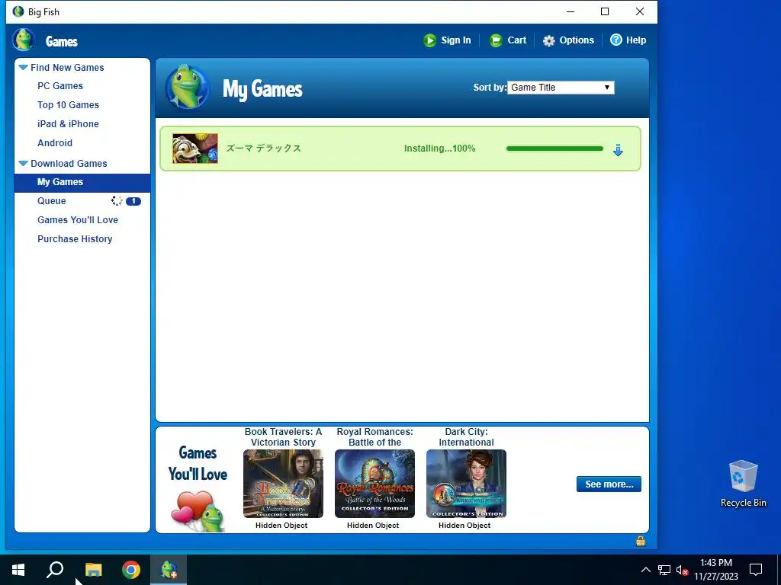The image size is (781, 585).
Task: Click Hidden Object label under Dark City
Action: pos(464,526)
